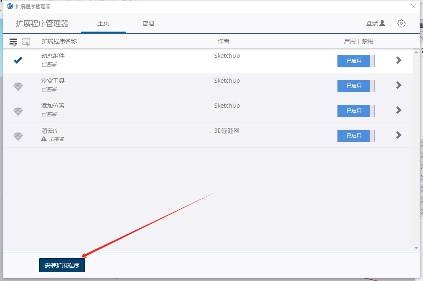Click the unsigned warning icon under 溜云库
Viewport: 423px width, 281px height.
coord(44,139)
